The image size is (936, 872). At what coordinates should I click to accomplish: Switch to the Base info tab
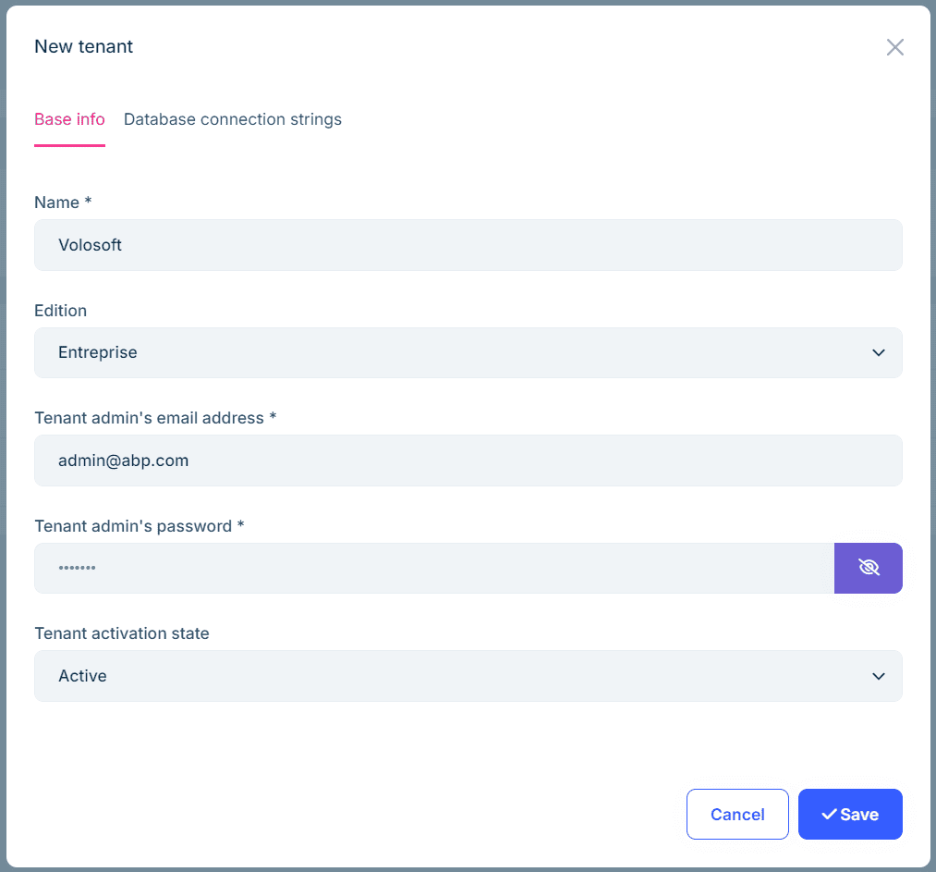tap(69, 119)
